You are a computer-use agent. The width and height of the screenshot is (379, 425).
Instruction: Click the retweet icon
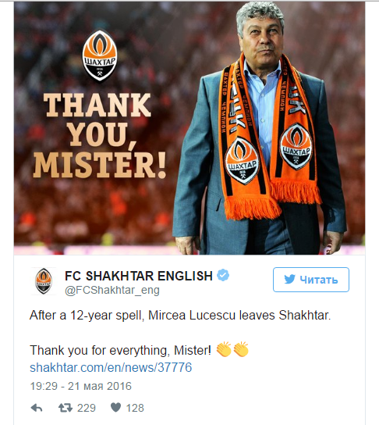point(66,408)
